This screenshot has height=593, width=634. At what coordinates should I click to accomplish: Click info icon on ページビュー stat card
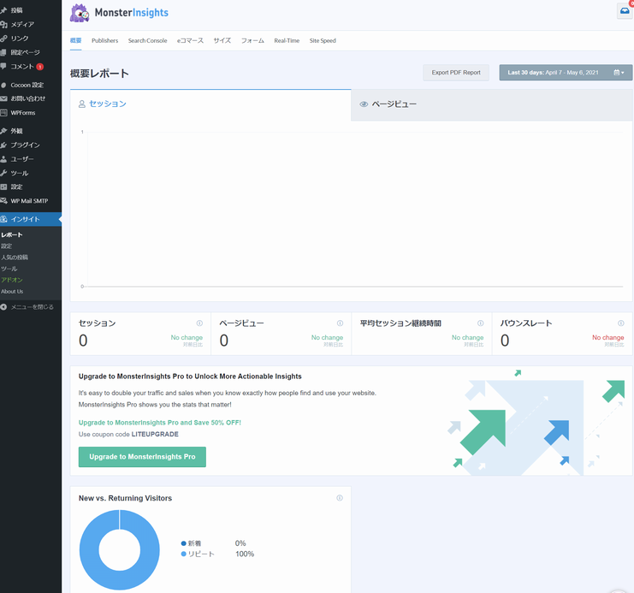pyautogui.click(x=340, y=323)
